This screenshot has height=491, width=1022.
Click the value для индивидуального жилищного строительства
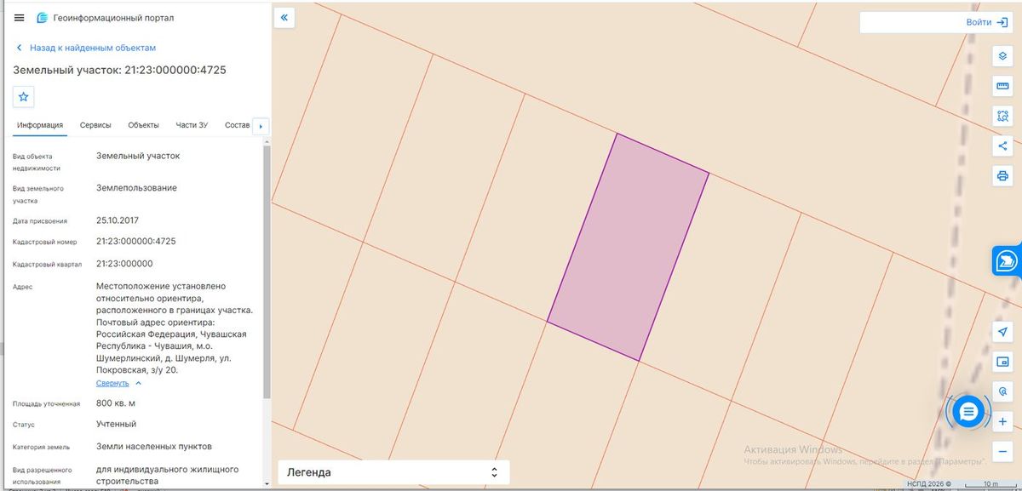click(x=168, y=476)
